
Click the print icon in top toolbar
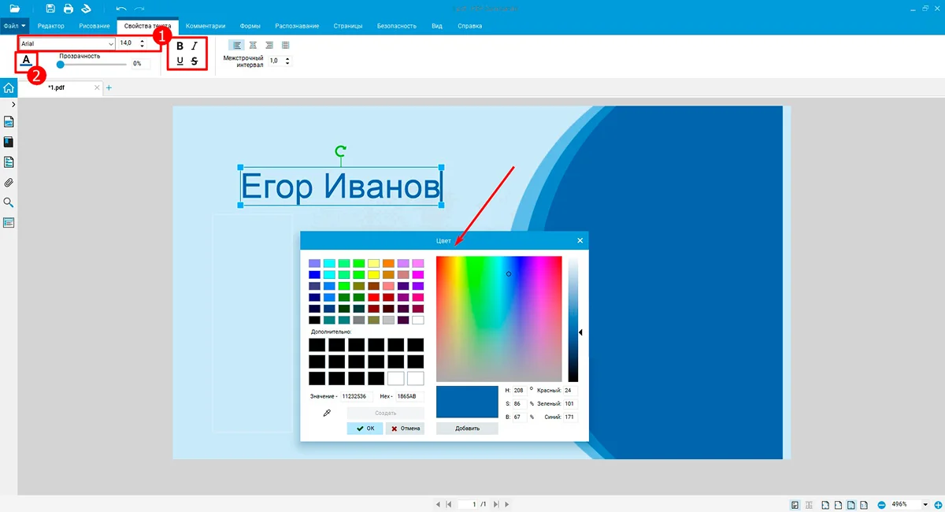point(69,9)
